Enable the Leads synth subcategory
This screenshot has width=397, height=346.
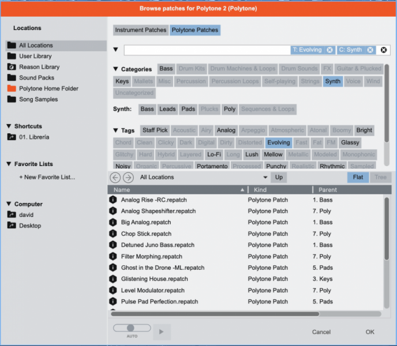click(167, 109)
